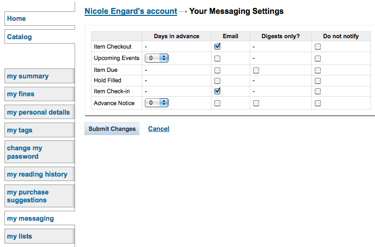Open my personal details page
The image size is (375, 247).
pyautogui.click(x=40, y=112)
